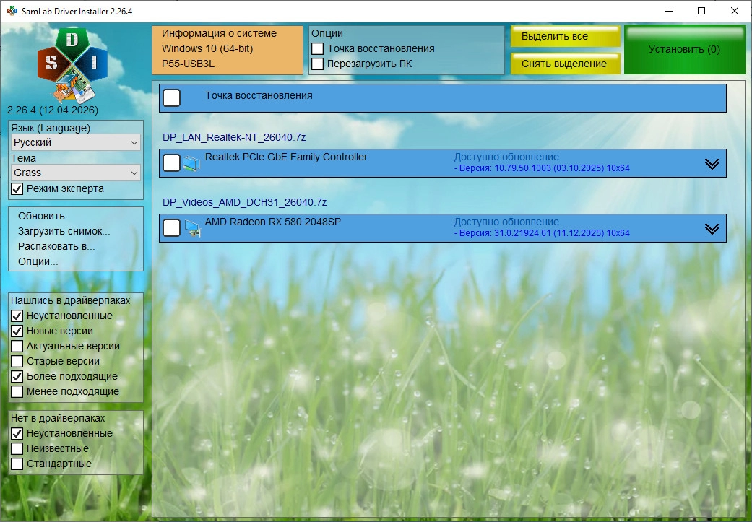Screen dimensions: 752x522
Task: Open the Язык (Language) dropdown
Action: pyautogui.click(x=76, y=142)
